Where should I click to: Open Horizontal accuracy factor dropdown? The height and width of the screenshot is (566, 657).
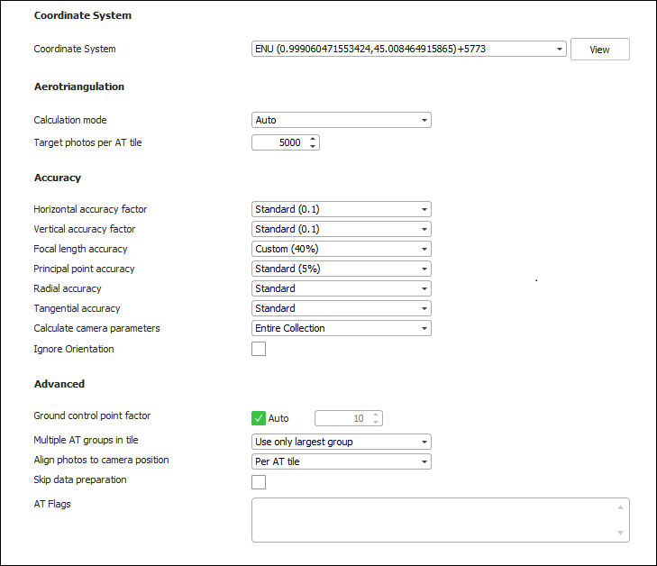pos(341,209)
